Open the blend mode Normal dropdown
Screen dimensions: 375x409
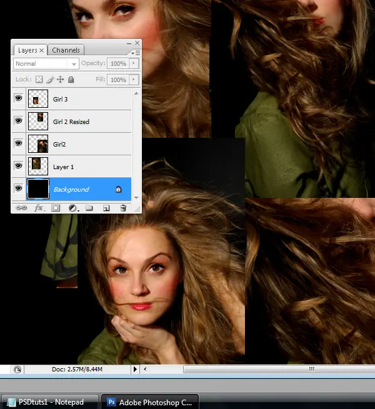click(x=46, y=64)
